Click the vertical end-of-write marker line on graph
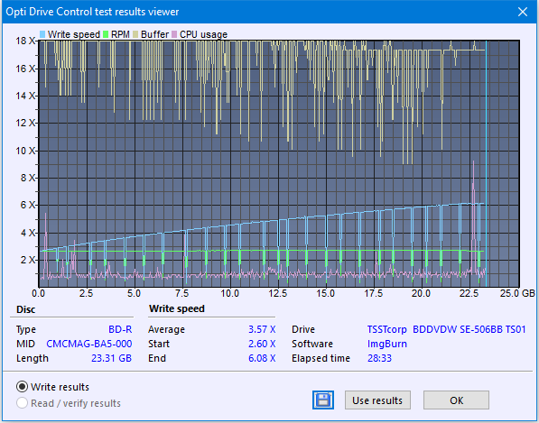 click(x=486, y=163)
